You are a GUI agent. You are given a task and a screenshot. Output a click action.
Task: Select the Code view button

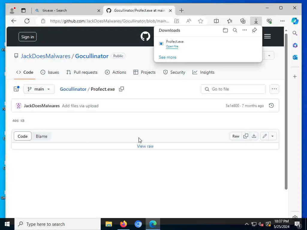coord(22,136)
